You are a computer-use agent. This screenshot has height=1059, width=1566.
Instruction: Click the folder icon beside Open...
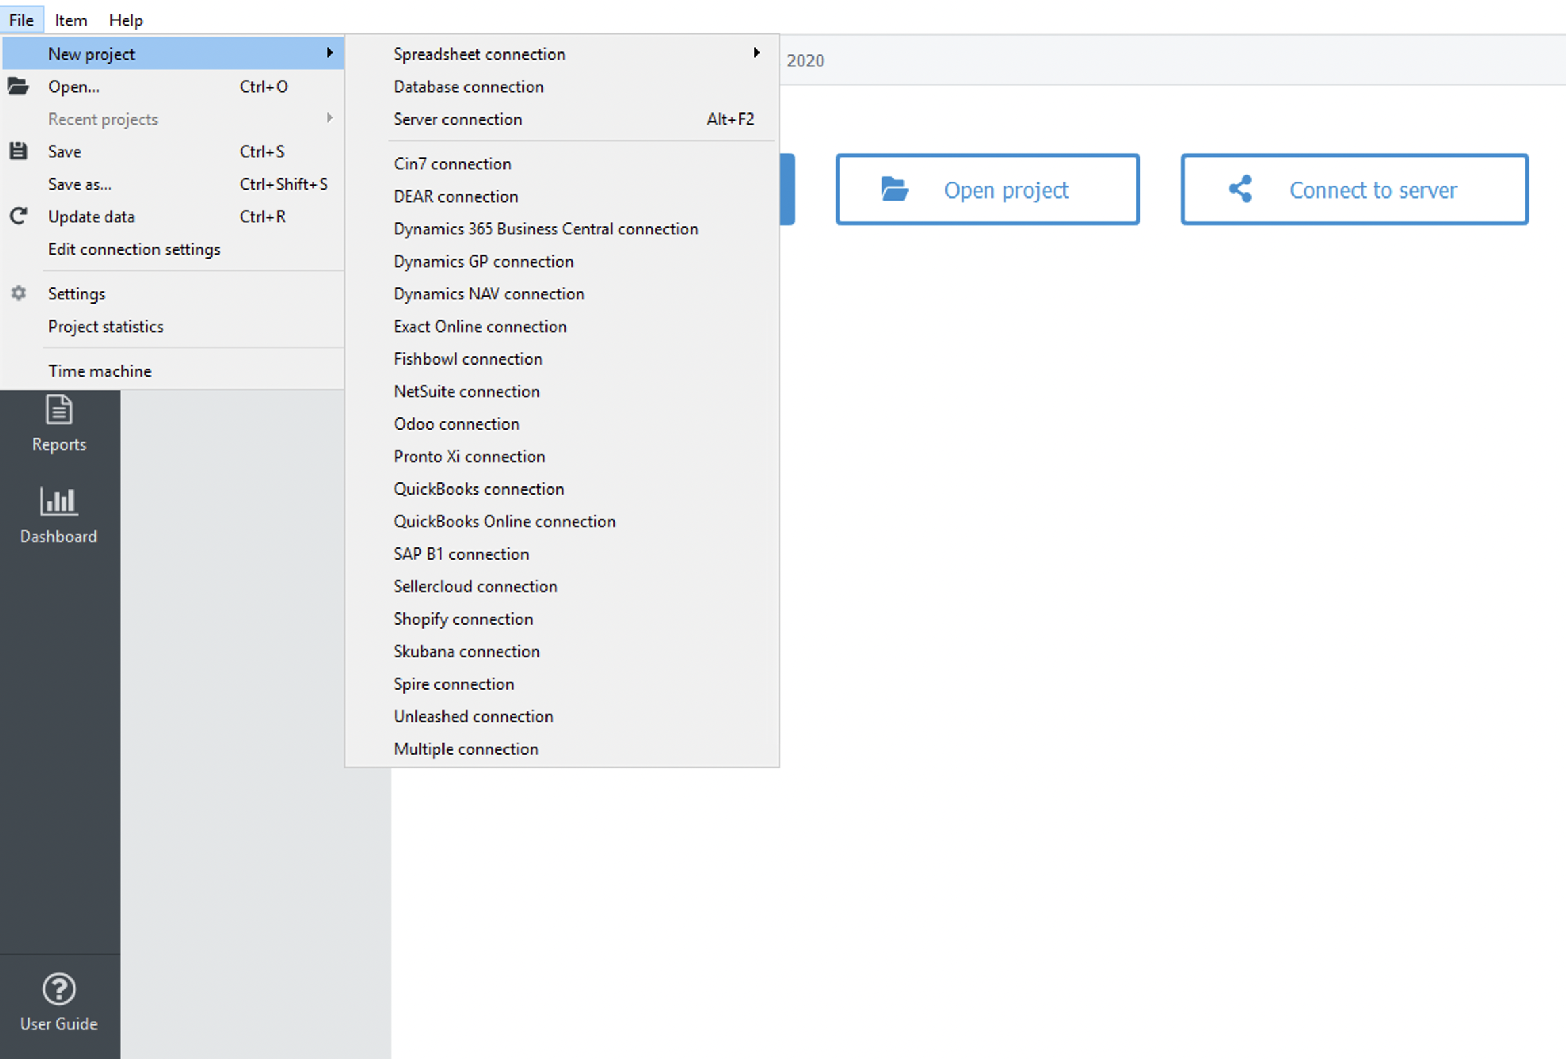(x=18, y=86)
